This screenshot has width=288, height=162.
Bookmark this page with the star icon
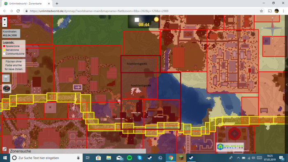click(x=261, y=11)
